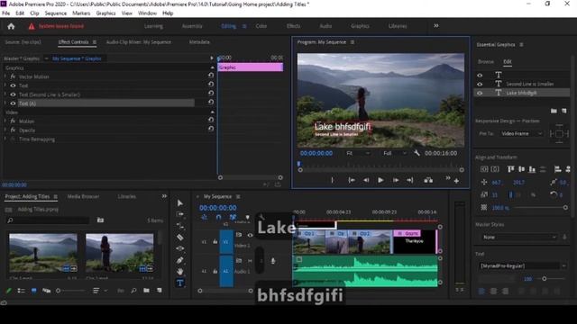Click Toggle Sync Lock icon on V1 track
Image resolution: width=577 pixels, height=324 pixels.
pyautogui.click(x=239, y=234)
